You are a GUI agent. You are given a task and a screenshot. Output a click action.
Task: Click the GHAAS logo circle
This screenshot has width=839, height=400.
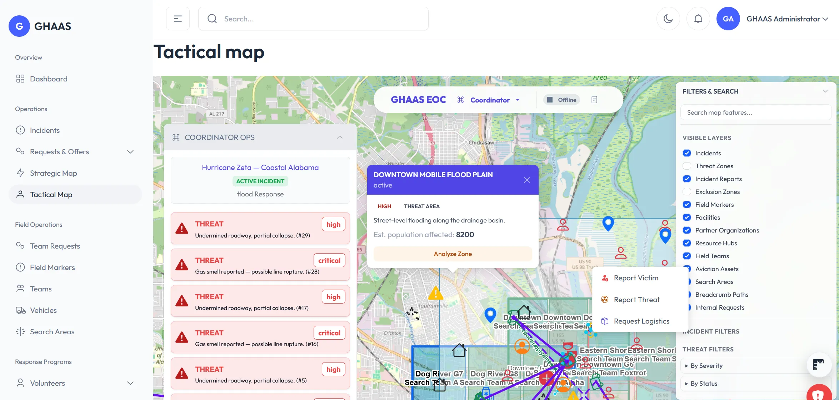(x=19, y=26)
